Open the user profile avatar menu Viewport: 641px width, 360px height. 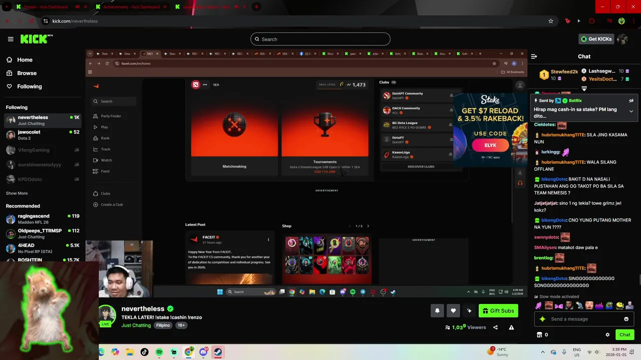pos(622,39)
